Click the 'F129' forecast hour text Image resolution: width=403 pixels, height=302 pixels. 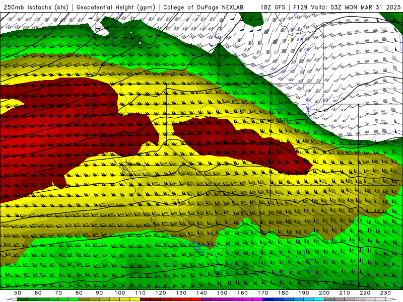pyautogui.click(x=300, y=7)
